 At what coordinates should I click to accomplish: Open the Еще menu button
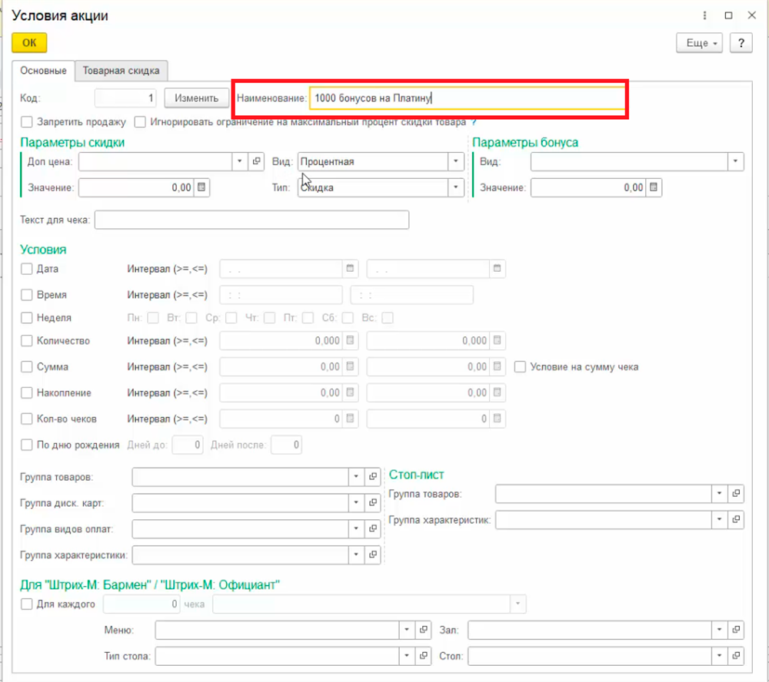pyautogui.click(x=699, y=43)
